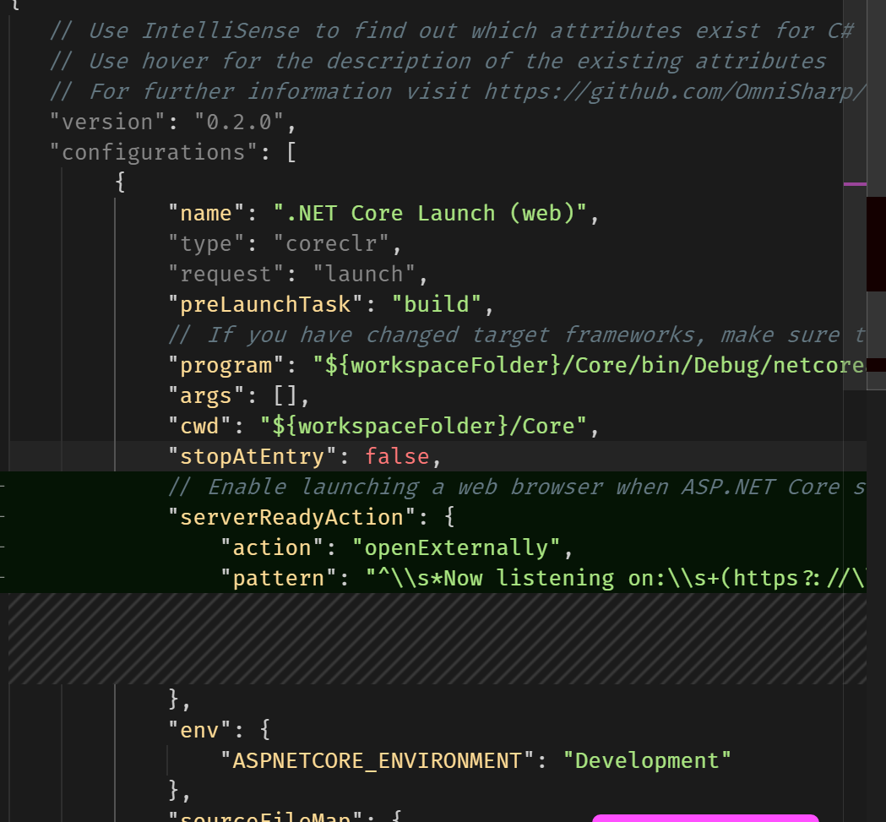Click the "Development" value
Screen dimensions: 886x822
tap(647, 761)
